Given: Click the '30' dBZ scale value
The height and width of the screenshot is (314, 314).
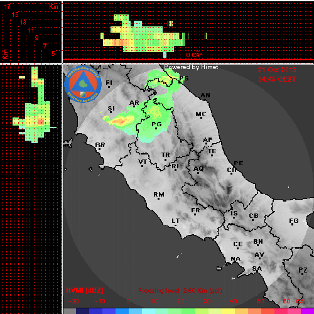Looking at the screenshot, I should pos(207,301).
